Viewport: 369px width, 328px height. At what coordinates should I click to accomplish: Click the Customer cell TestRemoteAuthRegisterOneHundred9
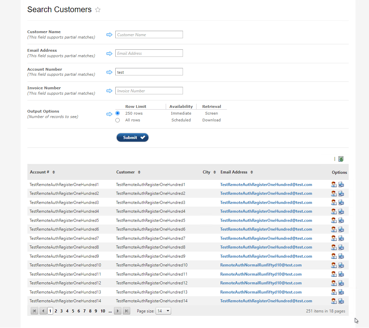coord(151,256)
